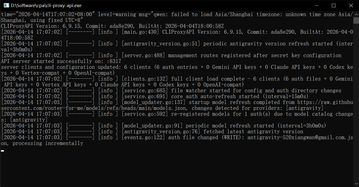Screen dimensions: 359x187
Task: Minimize the cli-proxy-api console window
Action: (x=317, y=5)
